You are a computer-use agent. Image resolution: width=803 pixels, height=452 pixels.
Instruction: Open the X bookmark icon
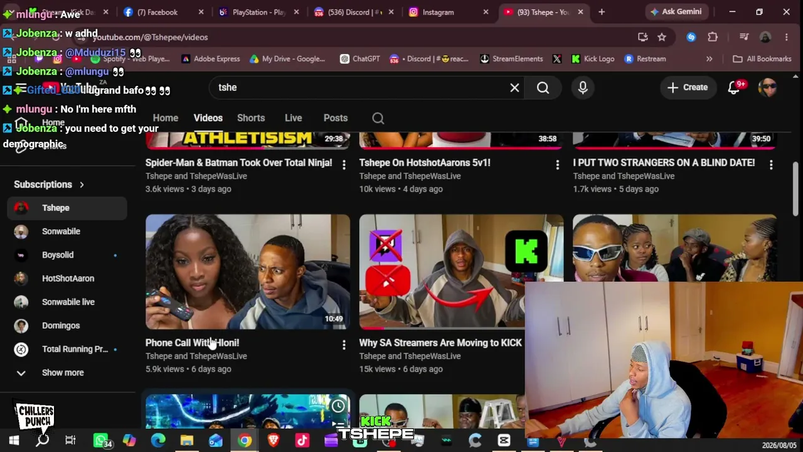[x=556, y=59]
